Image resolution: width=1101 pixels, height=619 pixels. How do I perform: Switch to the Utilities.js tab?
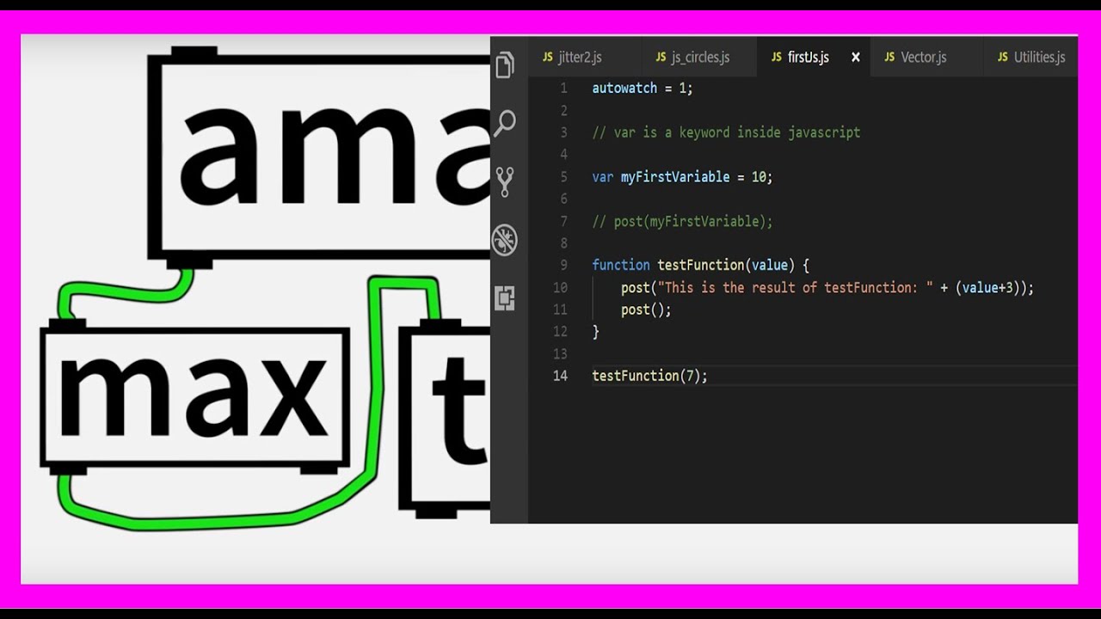1031,57
